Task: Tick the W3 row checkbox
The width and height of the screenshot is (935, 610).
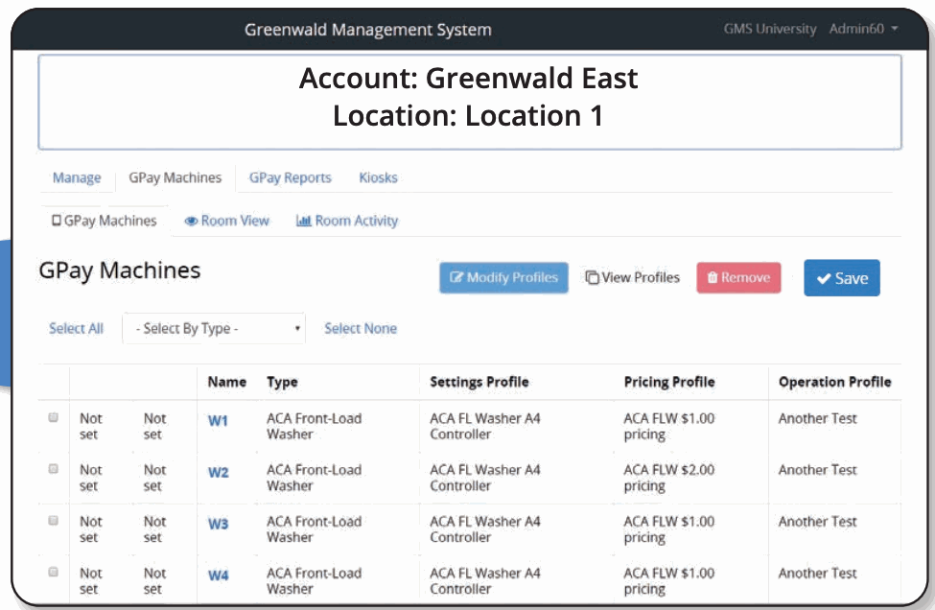Action: click(x=53, y=521)
